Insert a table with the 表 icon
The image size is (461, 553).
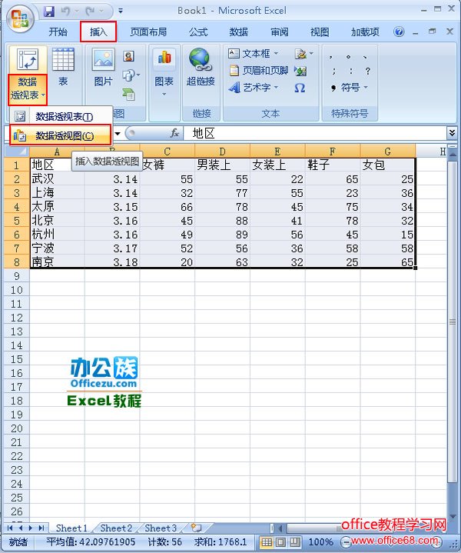click(x=63, y=67)
